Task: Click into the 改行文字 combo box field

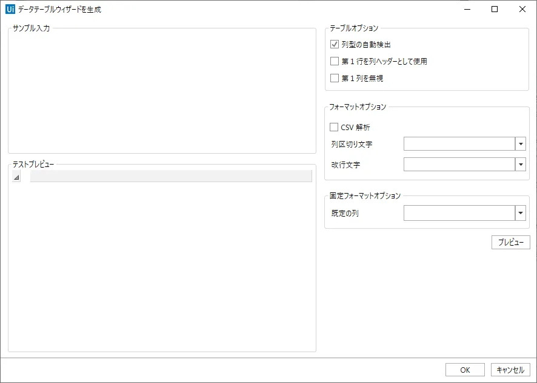Action: (458, 164)
